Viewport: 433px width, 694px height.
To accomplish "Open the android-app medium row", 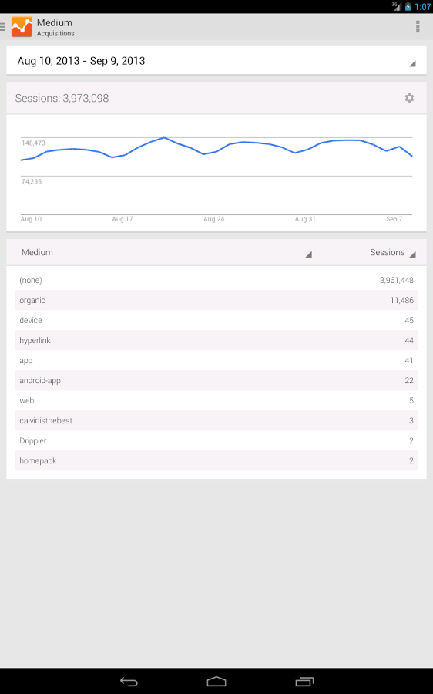I will pos(216,381).
